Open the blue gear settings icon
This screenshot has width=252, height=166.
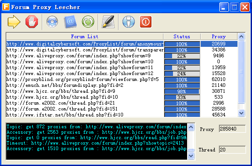pyautogui.click(x=52, y=22)
